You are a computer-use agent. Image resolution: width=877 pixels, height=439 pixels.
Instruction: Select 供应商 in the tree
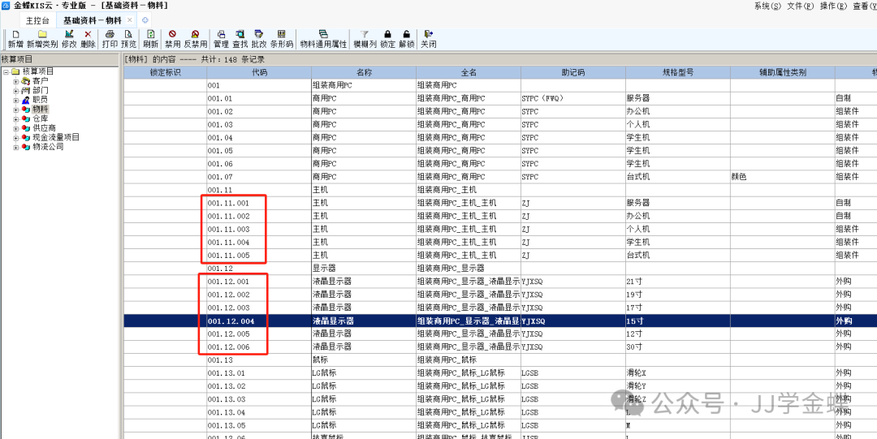(44, 128)
